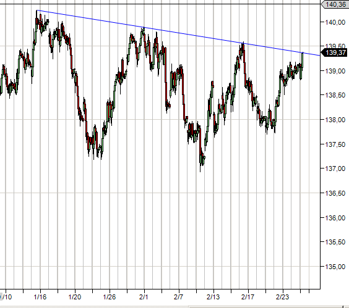Select the current price label 139,37
The height and width of the screenshot is (308, 349).
coord(335,52)
